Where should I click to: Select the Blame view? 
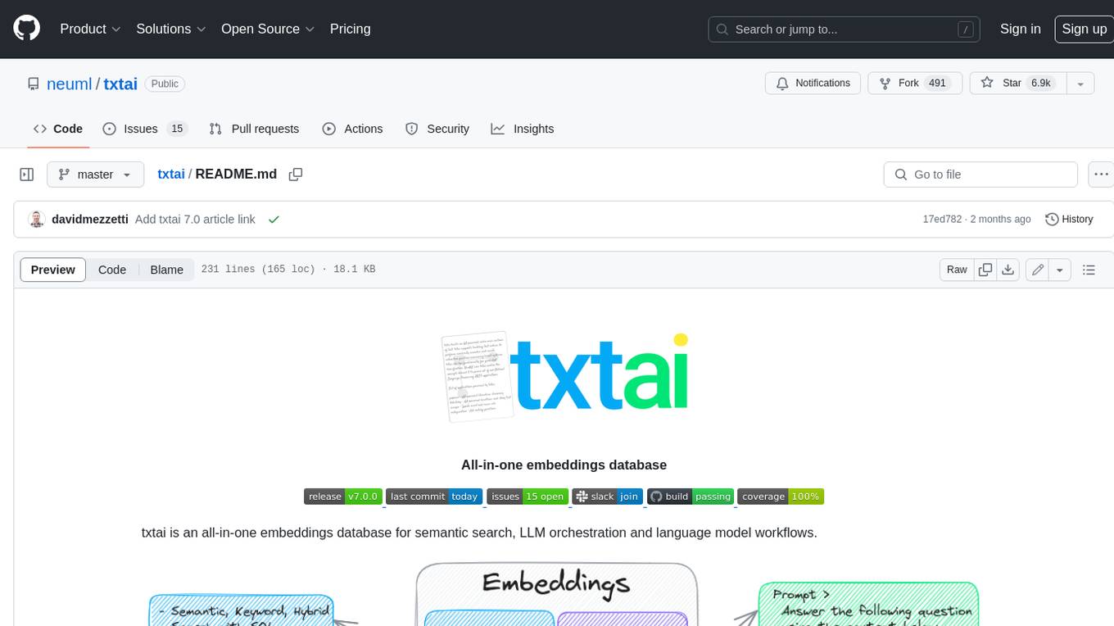[x=166, y=270]
